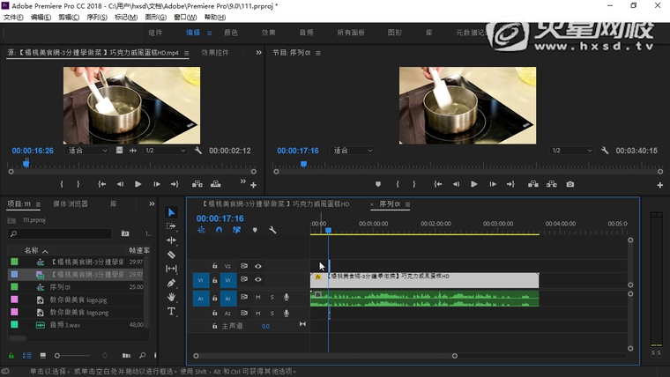670x377 pixels.
Task: Select the Hand tool
Action: click(171, 297)
